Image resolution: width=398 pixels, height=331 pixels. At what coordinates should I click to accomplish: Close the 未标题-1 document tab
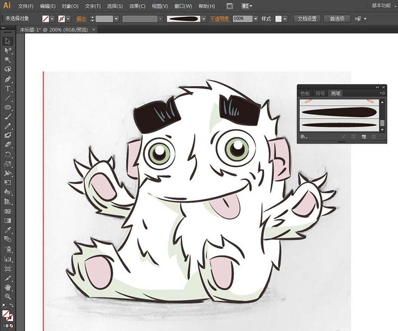coord(94,29)
